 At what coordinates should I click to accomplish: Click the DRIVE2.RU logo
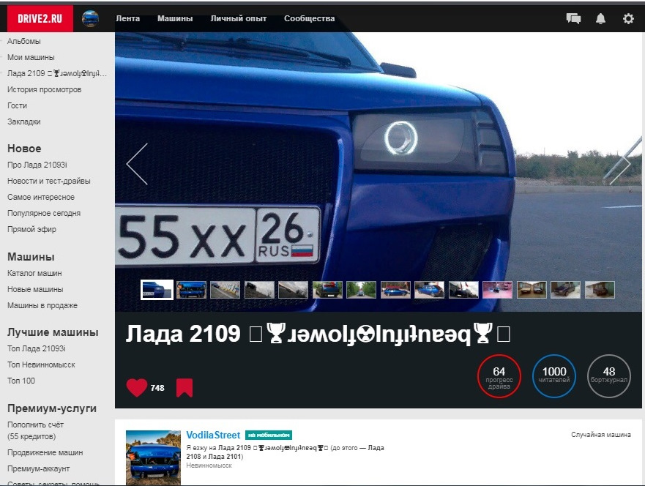(x=40, y=18)
